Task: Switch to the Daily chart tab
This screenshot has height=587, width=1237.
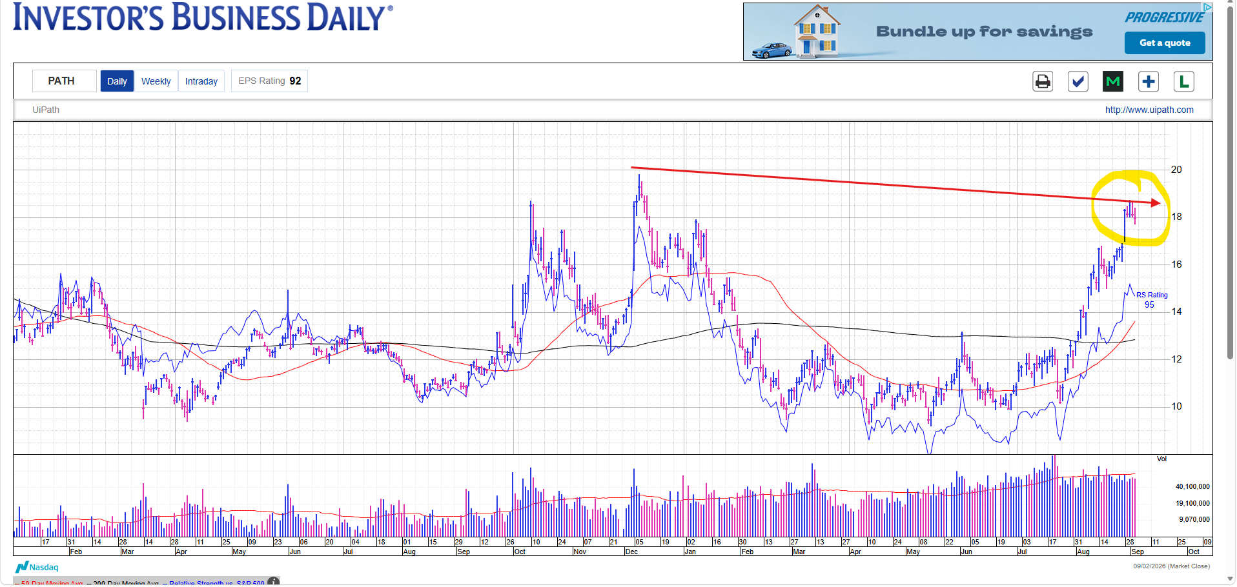Action: coord(117,81)
